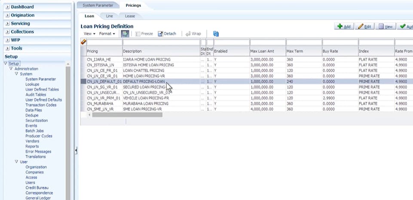
Task: Expand the Collections accordion section
Action: click(x=8, y=32)
